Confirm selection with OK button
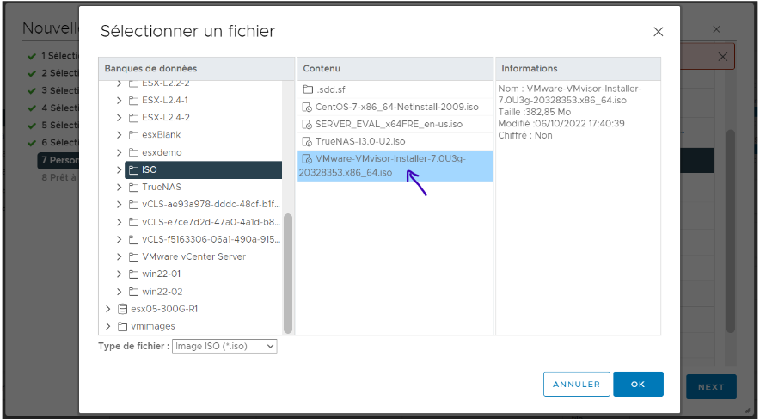760x419 pixels. 638,384
